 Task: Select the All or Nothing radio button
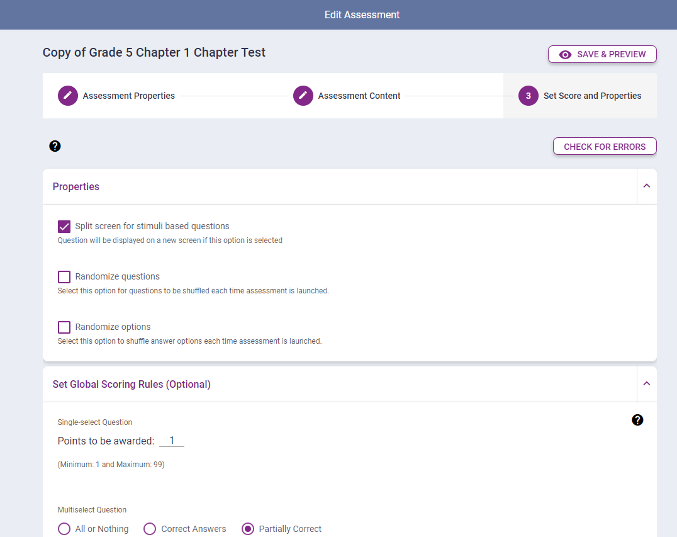[64, 529]
